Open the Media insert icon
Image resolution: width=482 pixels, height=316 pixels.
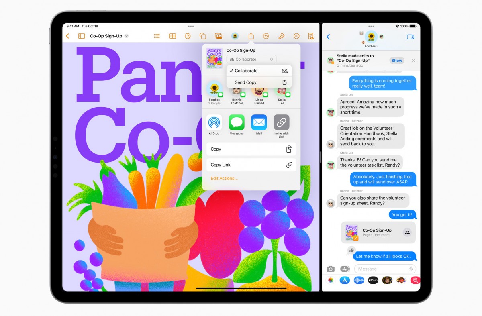click(217, 35)
